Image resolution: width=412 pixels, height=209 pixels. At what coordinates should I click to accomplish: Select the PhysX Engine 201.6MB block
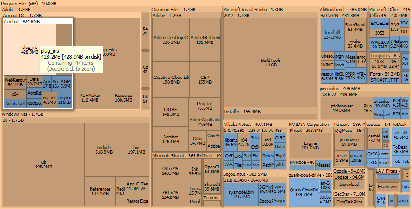[310, 145]
